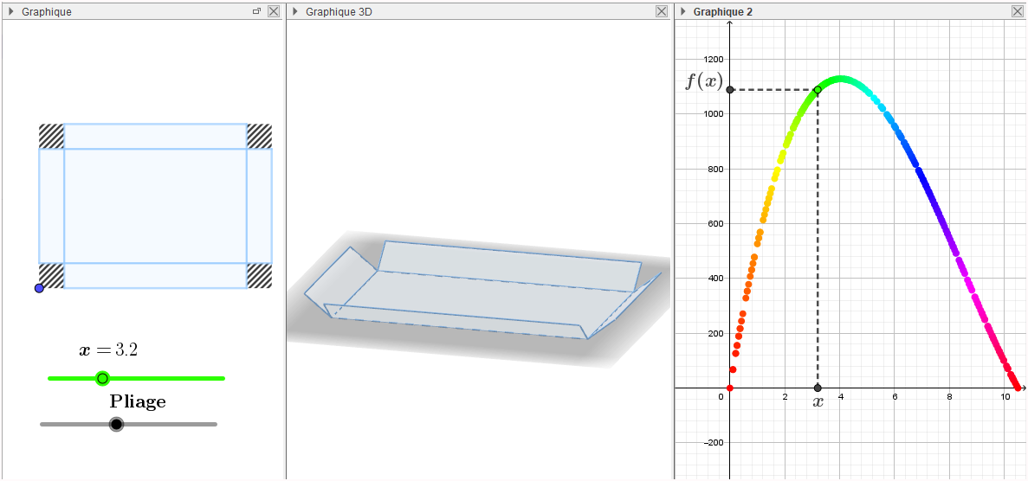Click the green handle of the x slider
This screenshot has height=481, width=1028.
(x=102, y=378)
